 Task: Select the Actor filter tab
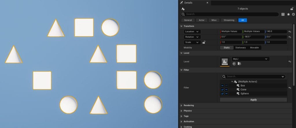click(x=202, y=20)
